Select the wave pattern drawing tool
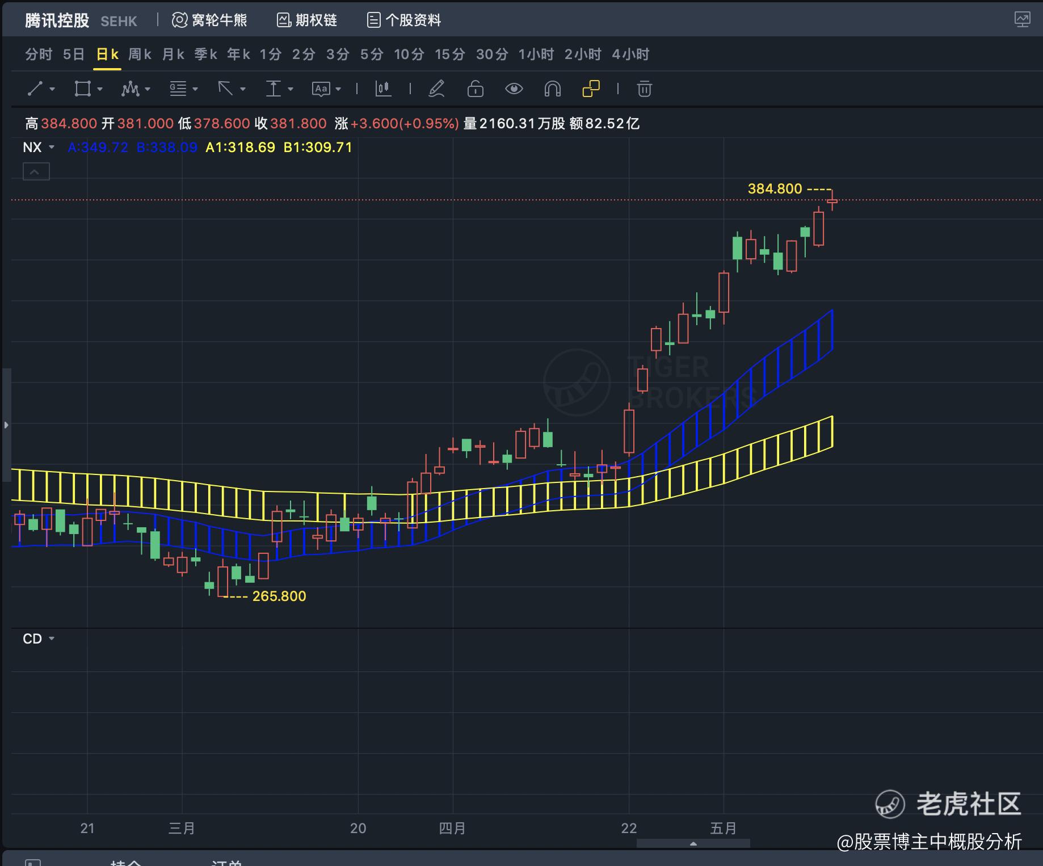 pyautogui.click(x=131, y=89)
